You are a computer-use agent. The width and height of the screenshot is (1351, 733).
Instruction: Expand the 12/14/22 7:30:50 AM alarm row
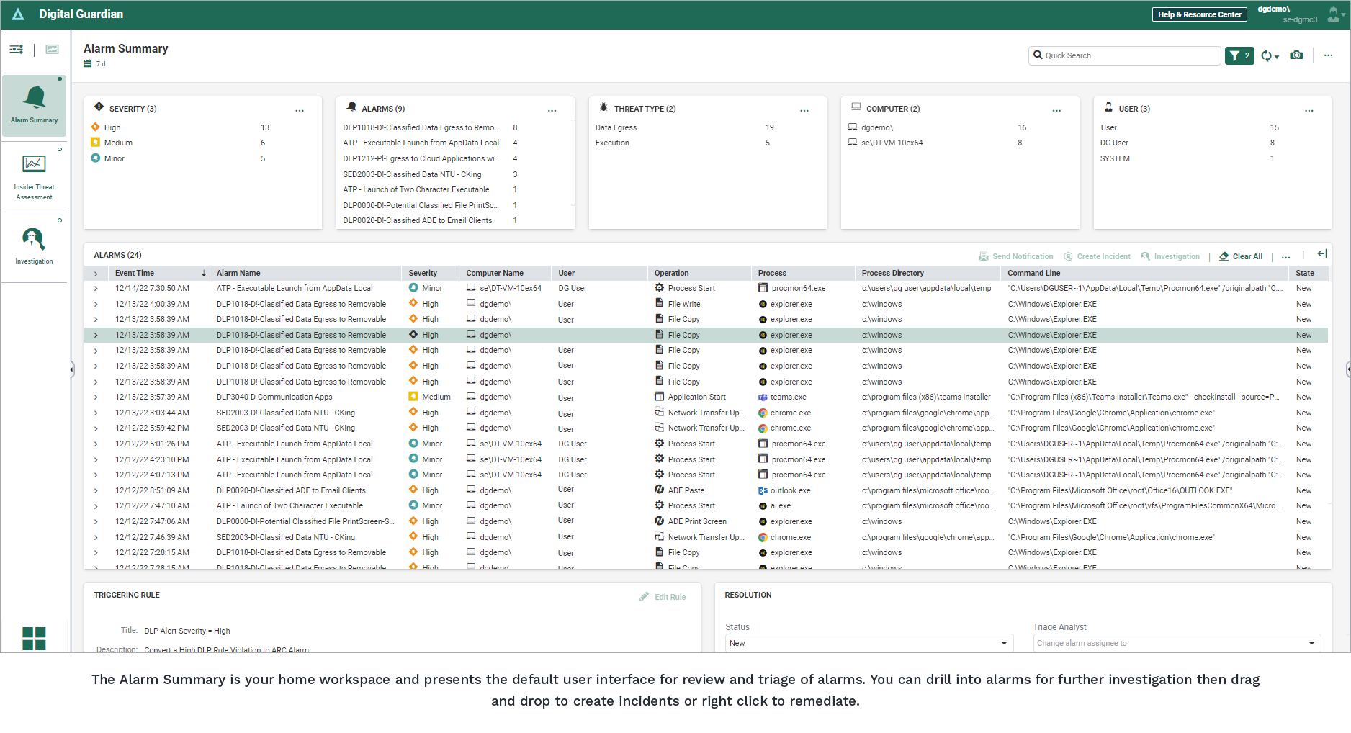point(96,288)
